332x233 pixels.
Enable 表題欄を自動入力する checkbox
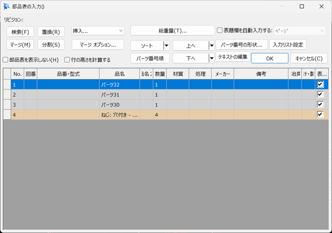(x=220, y=30)
